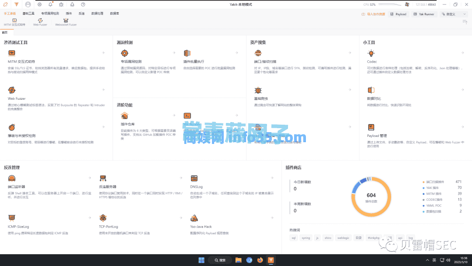Open the Web Fuzzer card icon

click(x=12, y=90)
